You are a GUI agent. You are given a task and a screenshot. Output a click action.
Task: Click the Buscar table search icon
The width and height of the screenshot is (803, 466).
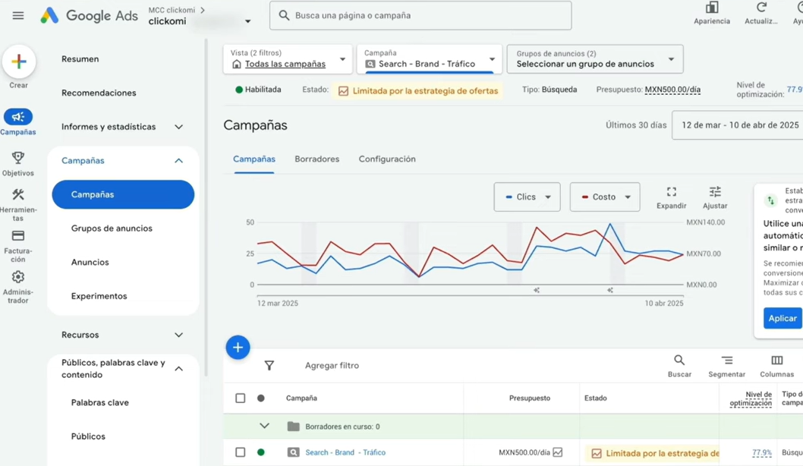(679, 361)
